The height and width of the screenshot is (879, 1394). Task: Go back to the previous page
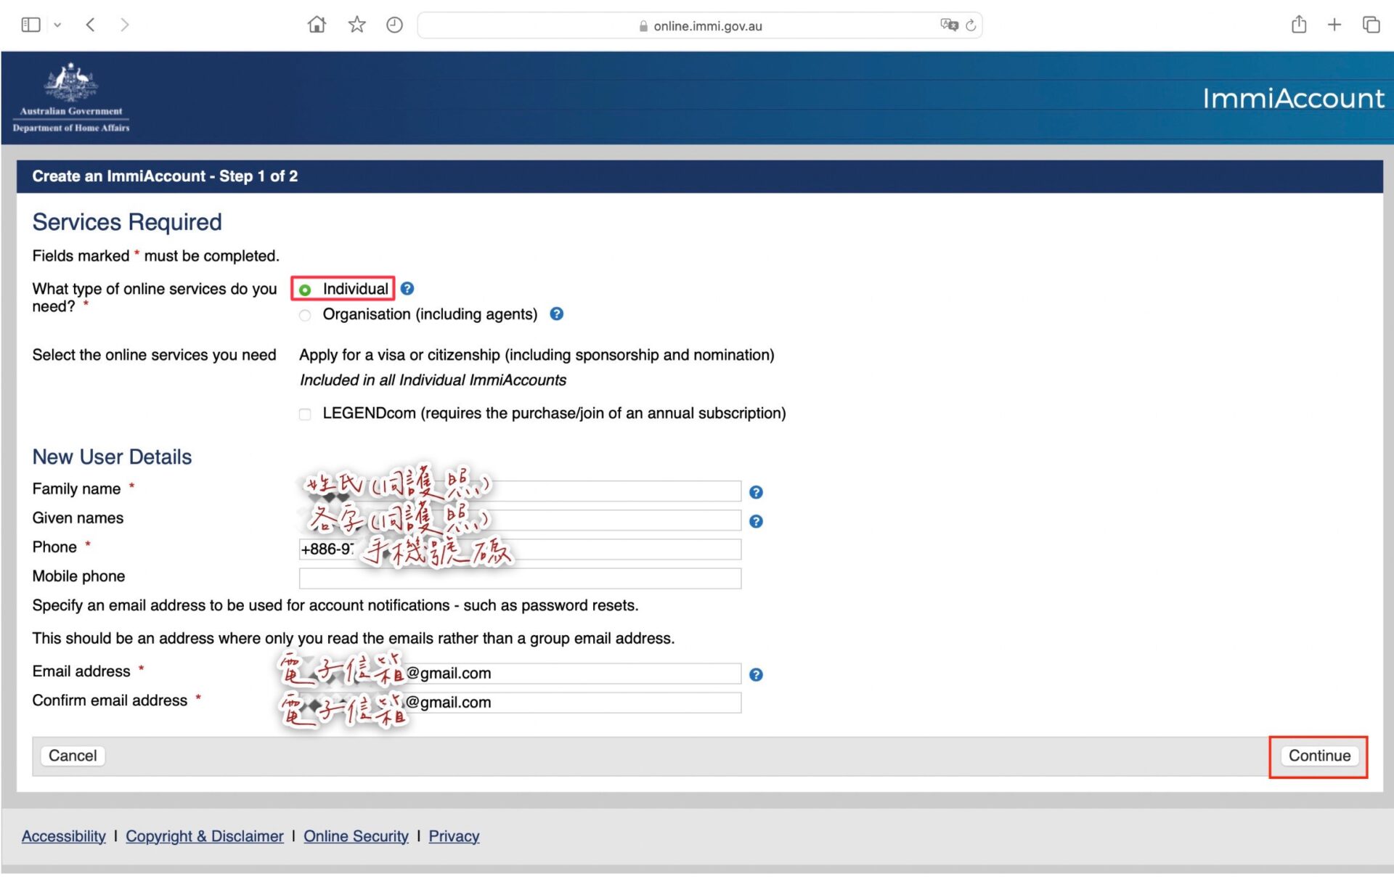[x=91, y=25]
